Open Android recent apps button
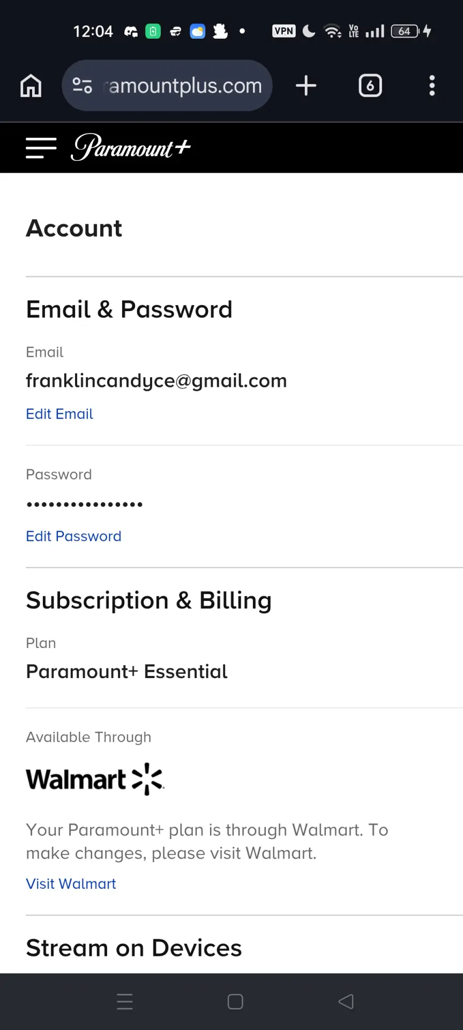463x1030 pixels. (125, 1002)
